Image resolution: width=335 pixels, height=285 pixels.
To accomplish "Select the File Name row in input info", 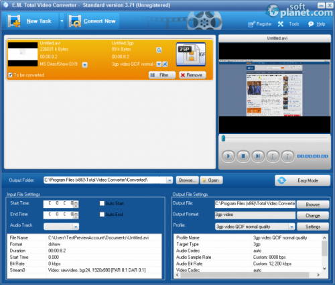I will pos(84,238).
